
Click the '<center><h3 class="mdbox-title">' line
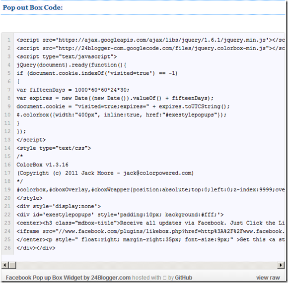[x=150, y=223]
